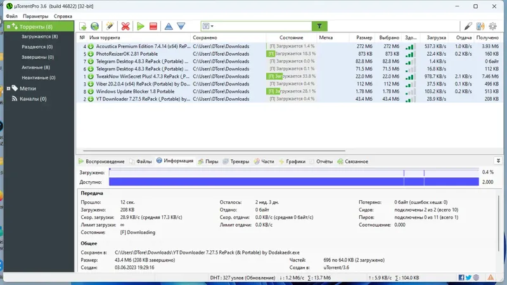
Task: Sort by Сохранено column header
Action: pyautogui.click(x=205, y=38)
